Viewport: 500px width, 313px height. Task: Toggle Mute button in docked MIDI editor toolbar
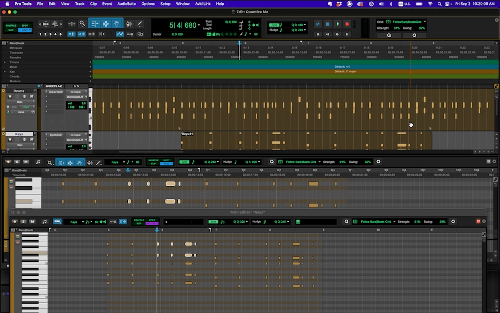pos(26,162)
